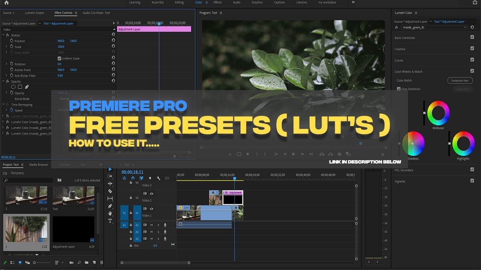
Task: Select the Hand tool
Action: [110, 213]
